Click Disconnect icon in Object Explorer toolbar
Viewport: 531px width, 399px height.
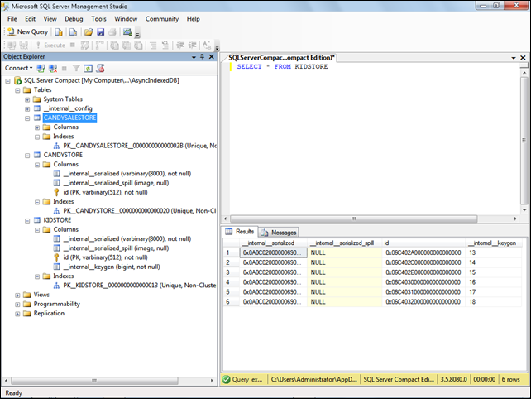[52, 68]
